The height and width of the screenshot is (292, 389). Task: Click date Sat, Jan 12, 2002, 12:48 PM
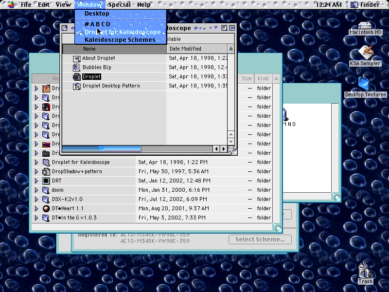(x=175, y=181)
